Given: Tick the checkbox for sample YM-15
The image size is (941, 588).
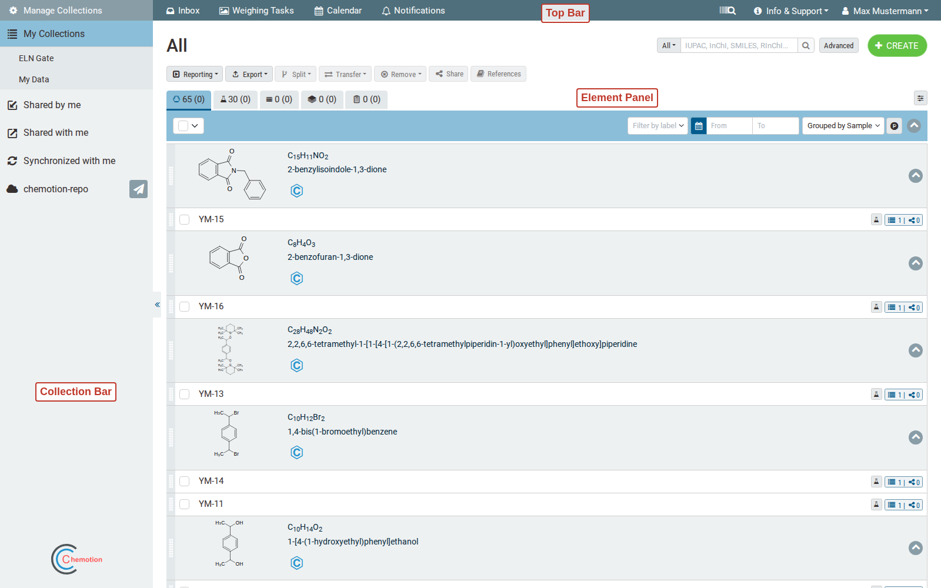Looking at the screenshot, I should click(x=185, y=219).
